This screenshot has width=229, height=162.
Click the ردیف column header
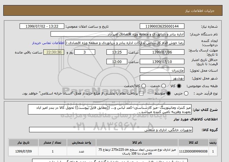coord(213,143)
